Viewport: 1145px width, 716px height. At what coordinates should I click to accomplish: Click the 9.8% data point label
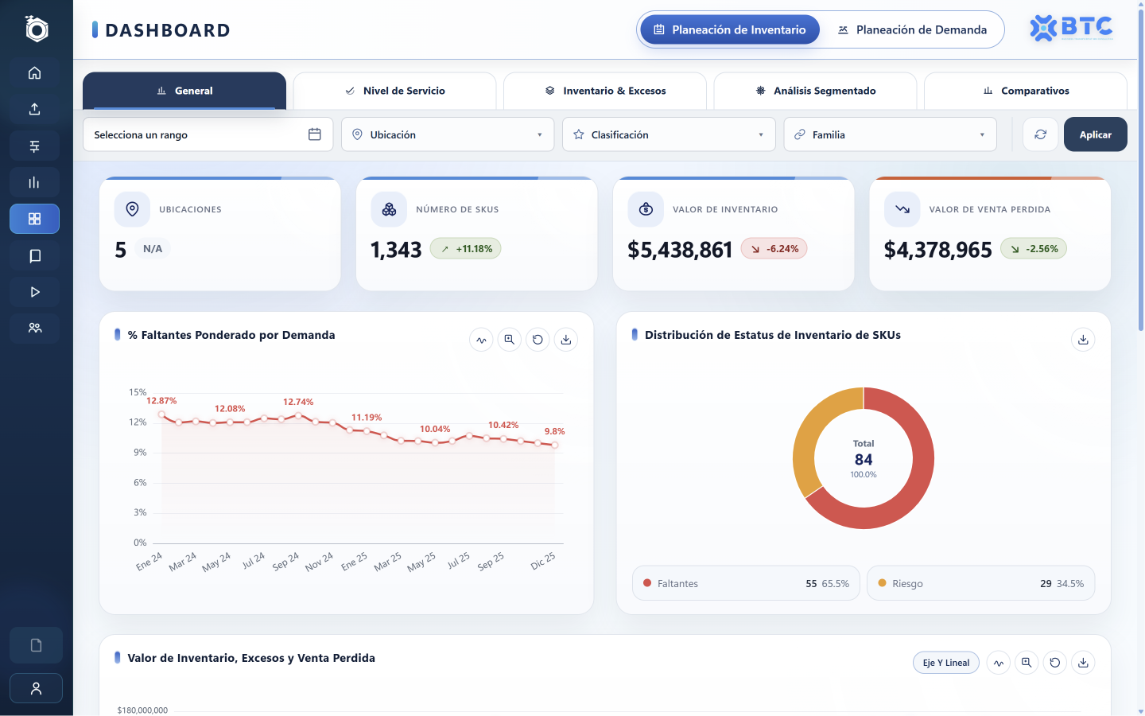point(555,431)
